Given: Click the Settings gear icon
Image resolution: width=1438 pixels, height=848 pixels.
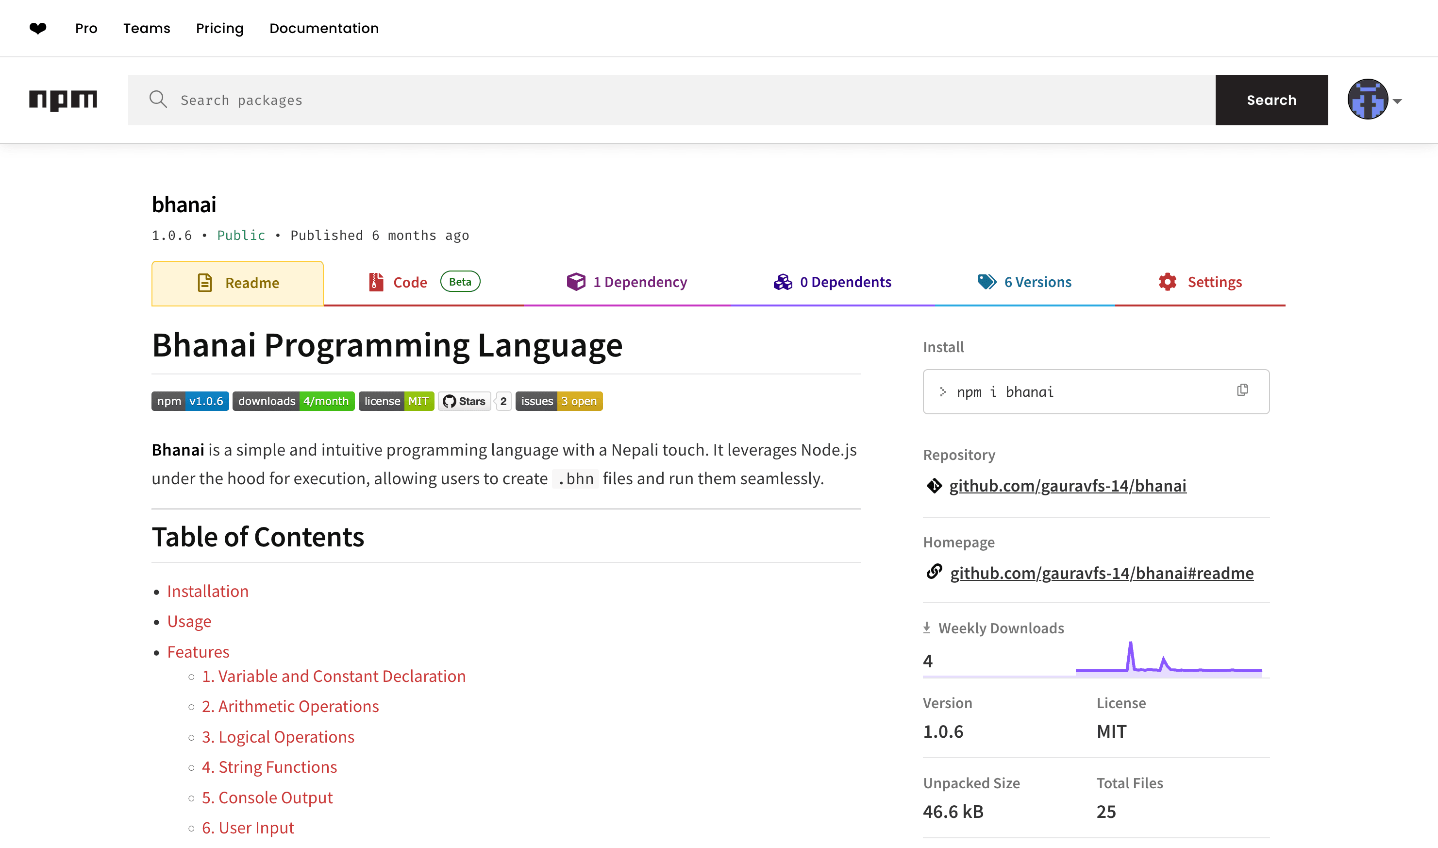Looking at the screenshot, I should 1168,282.
